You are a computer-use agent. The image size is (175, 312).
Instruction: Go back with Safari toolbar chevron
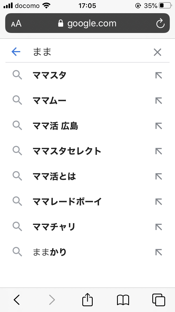point(17,300)
